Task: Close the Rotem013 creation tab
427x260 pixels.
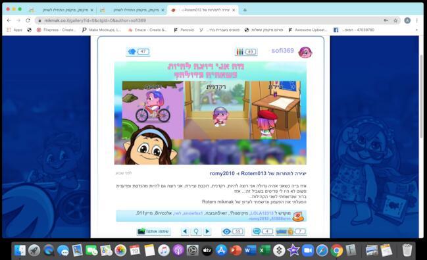Action: (x=234, y=10)
